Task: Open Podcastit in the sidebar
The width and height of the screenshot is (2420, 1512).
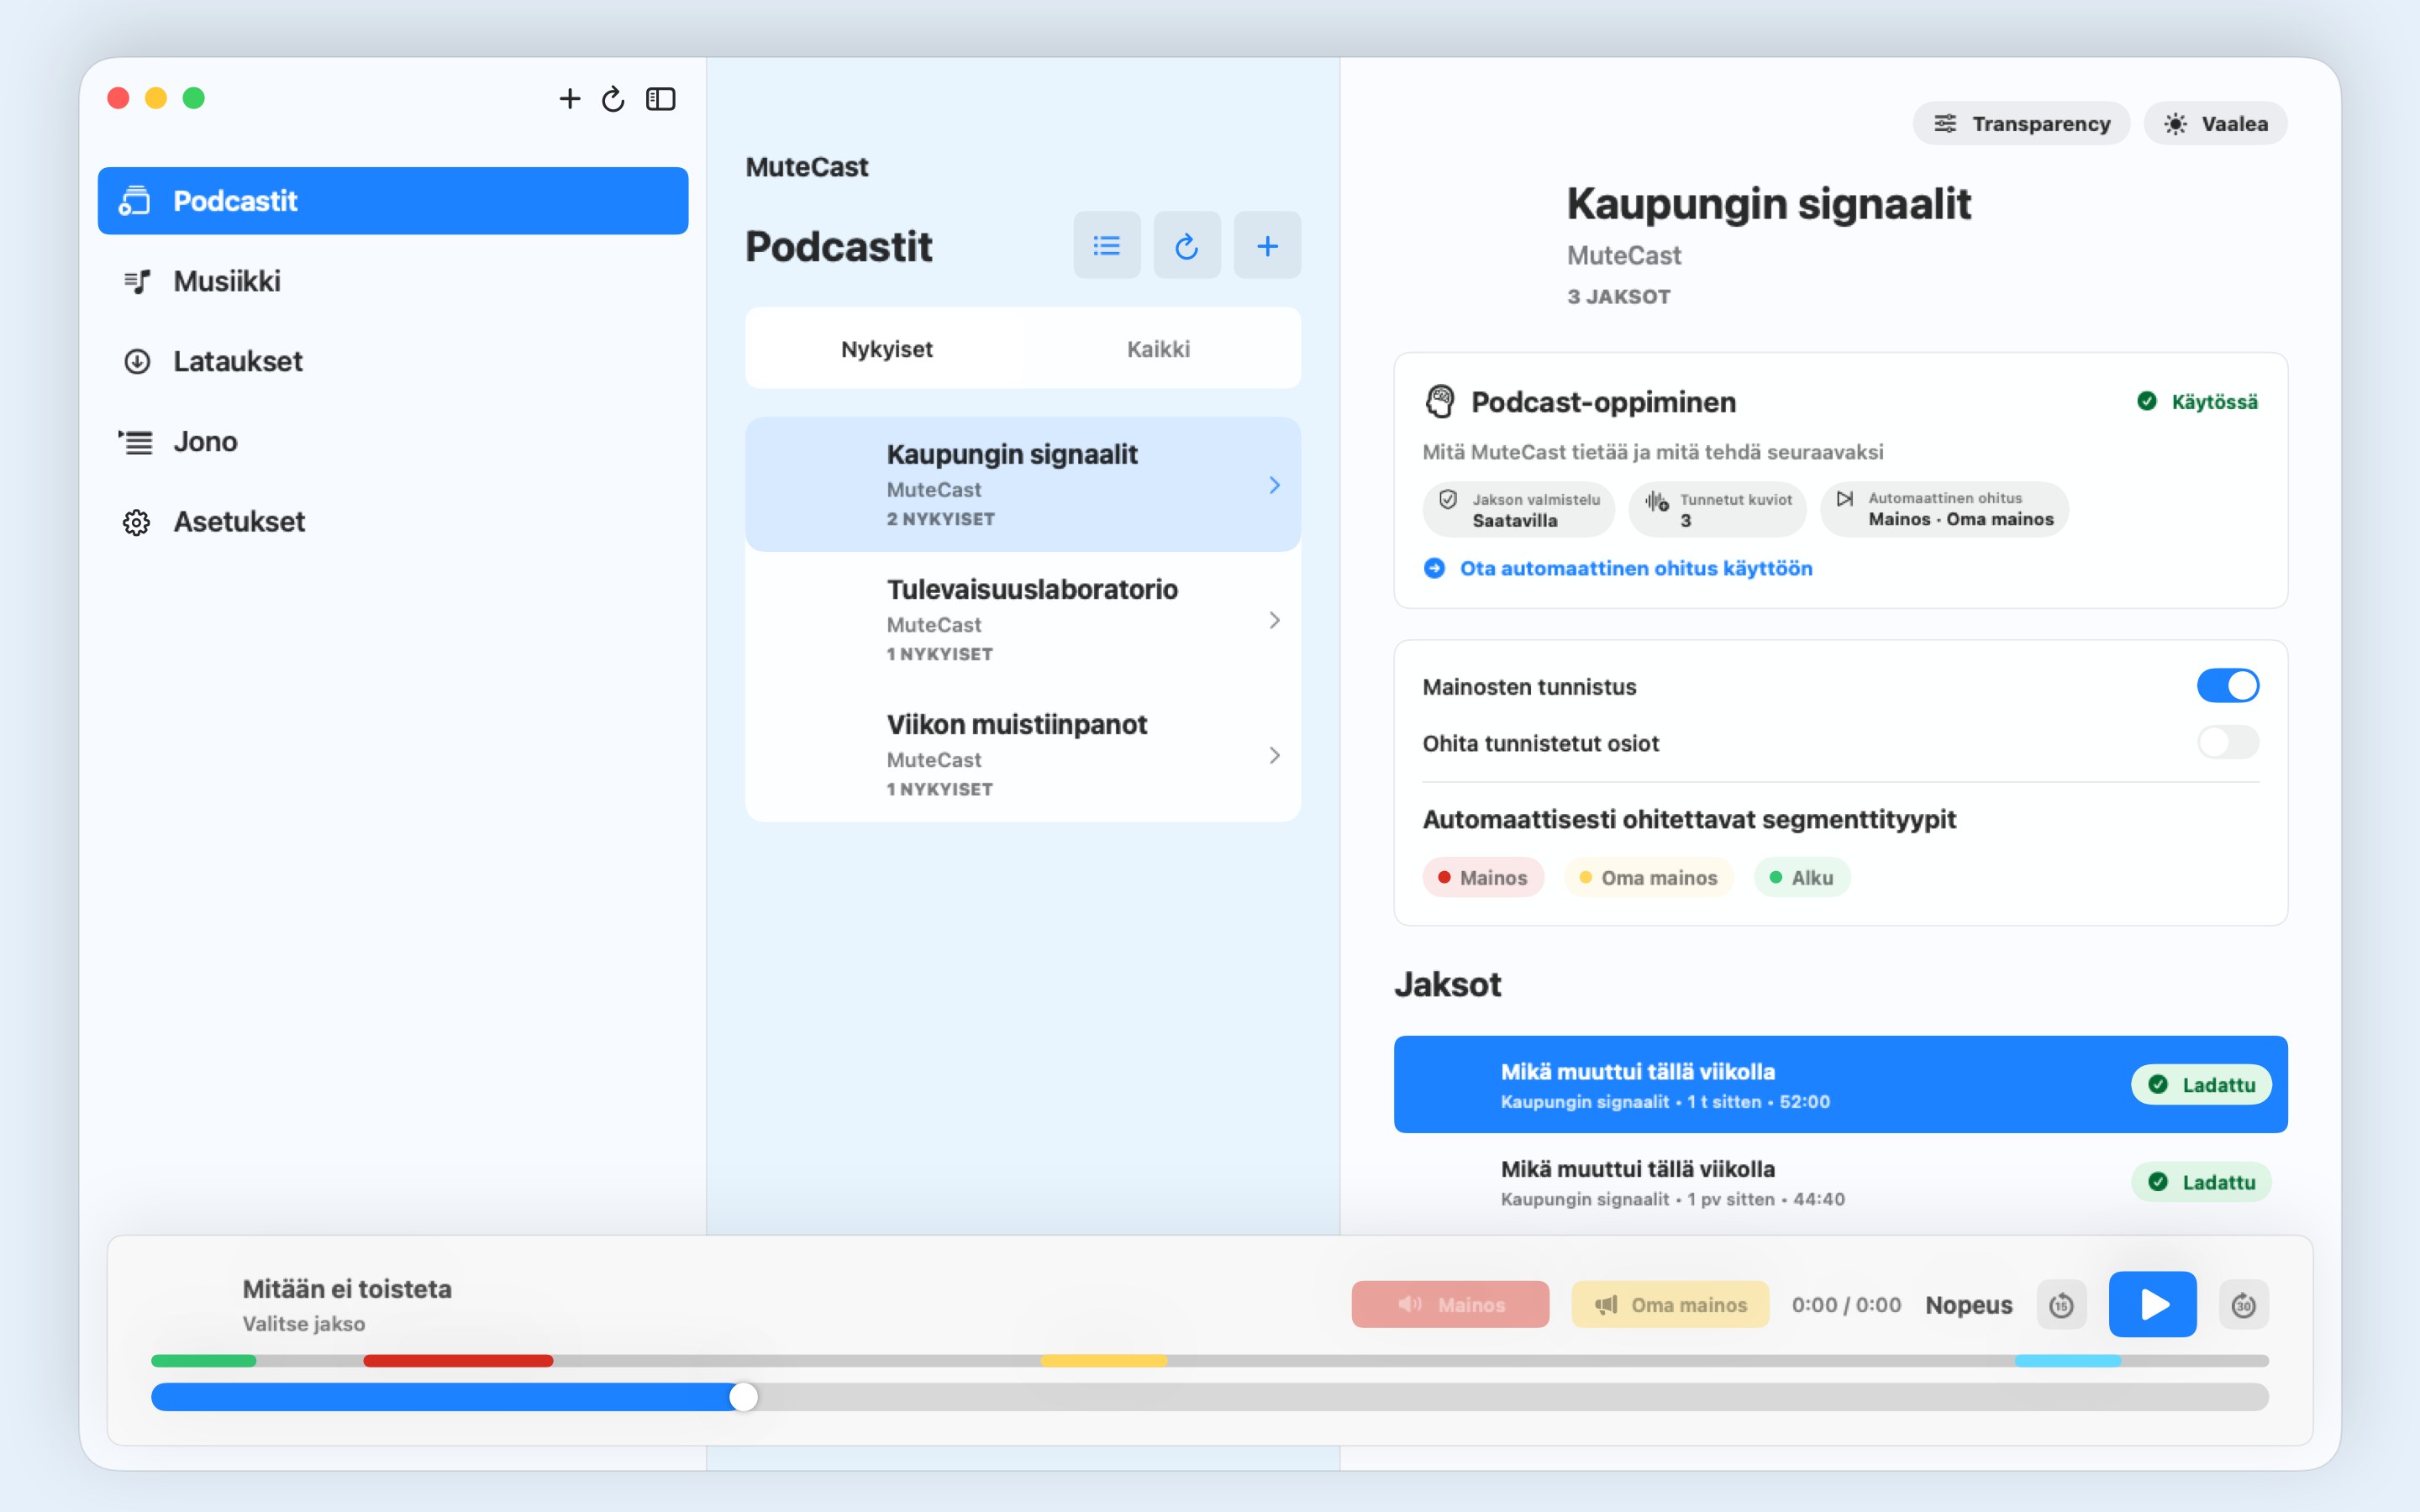Action: point(393,201)
